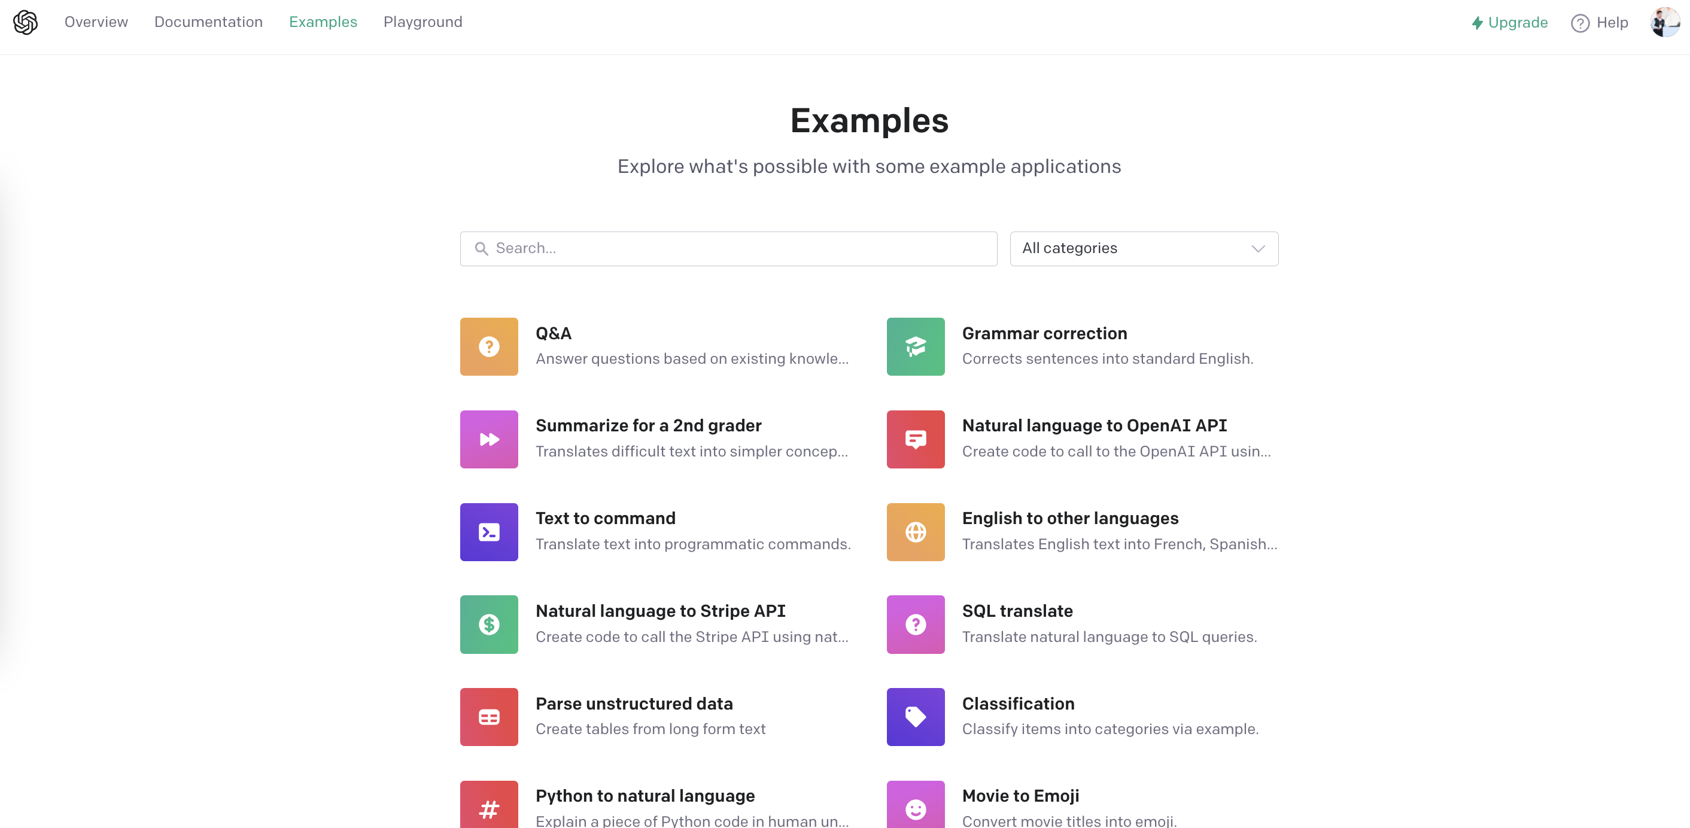This screenshot has height=828, width=1690.
Task: Click the OpenAI logo icon
Action: [26, 22]
